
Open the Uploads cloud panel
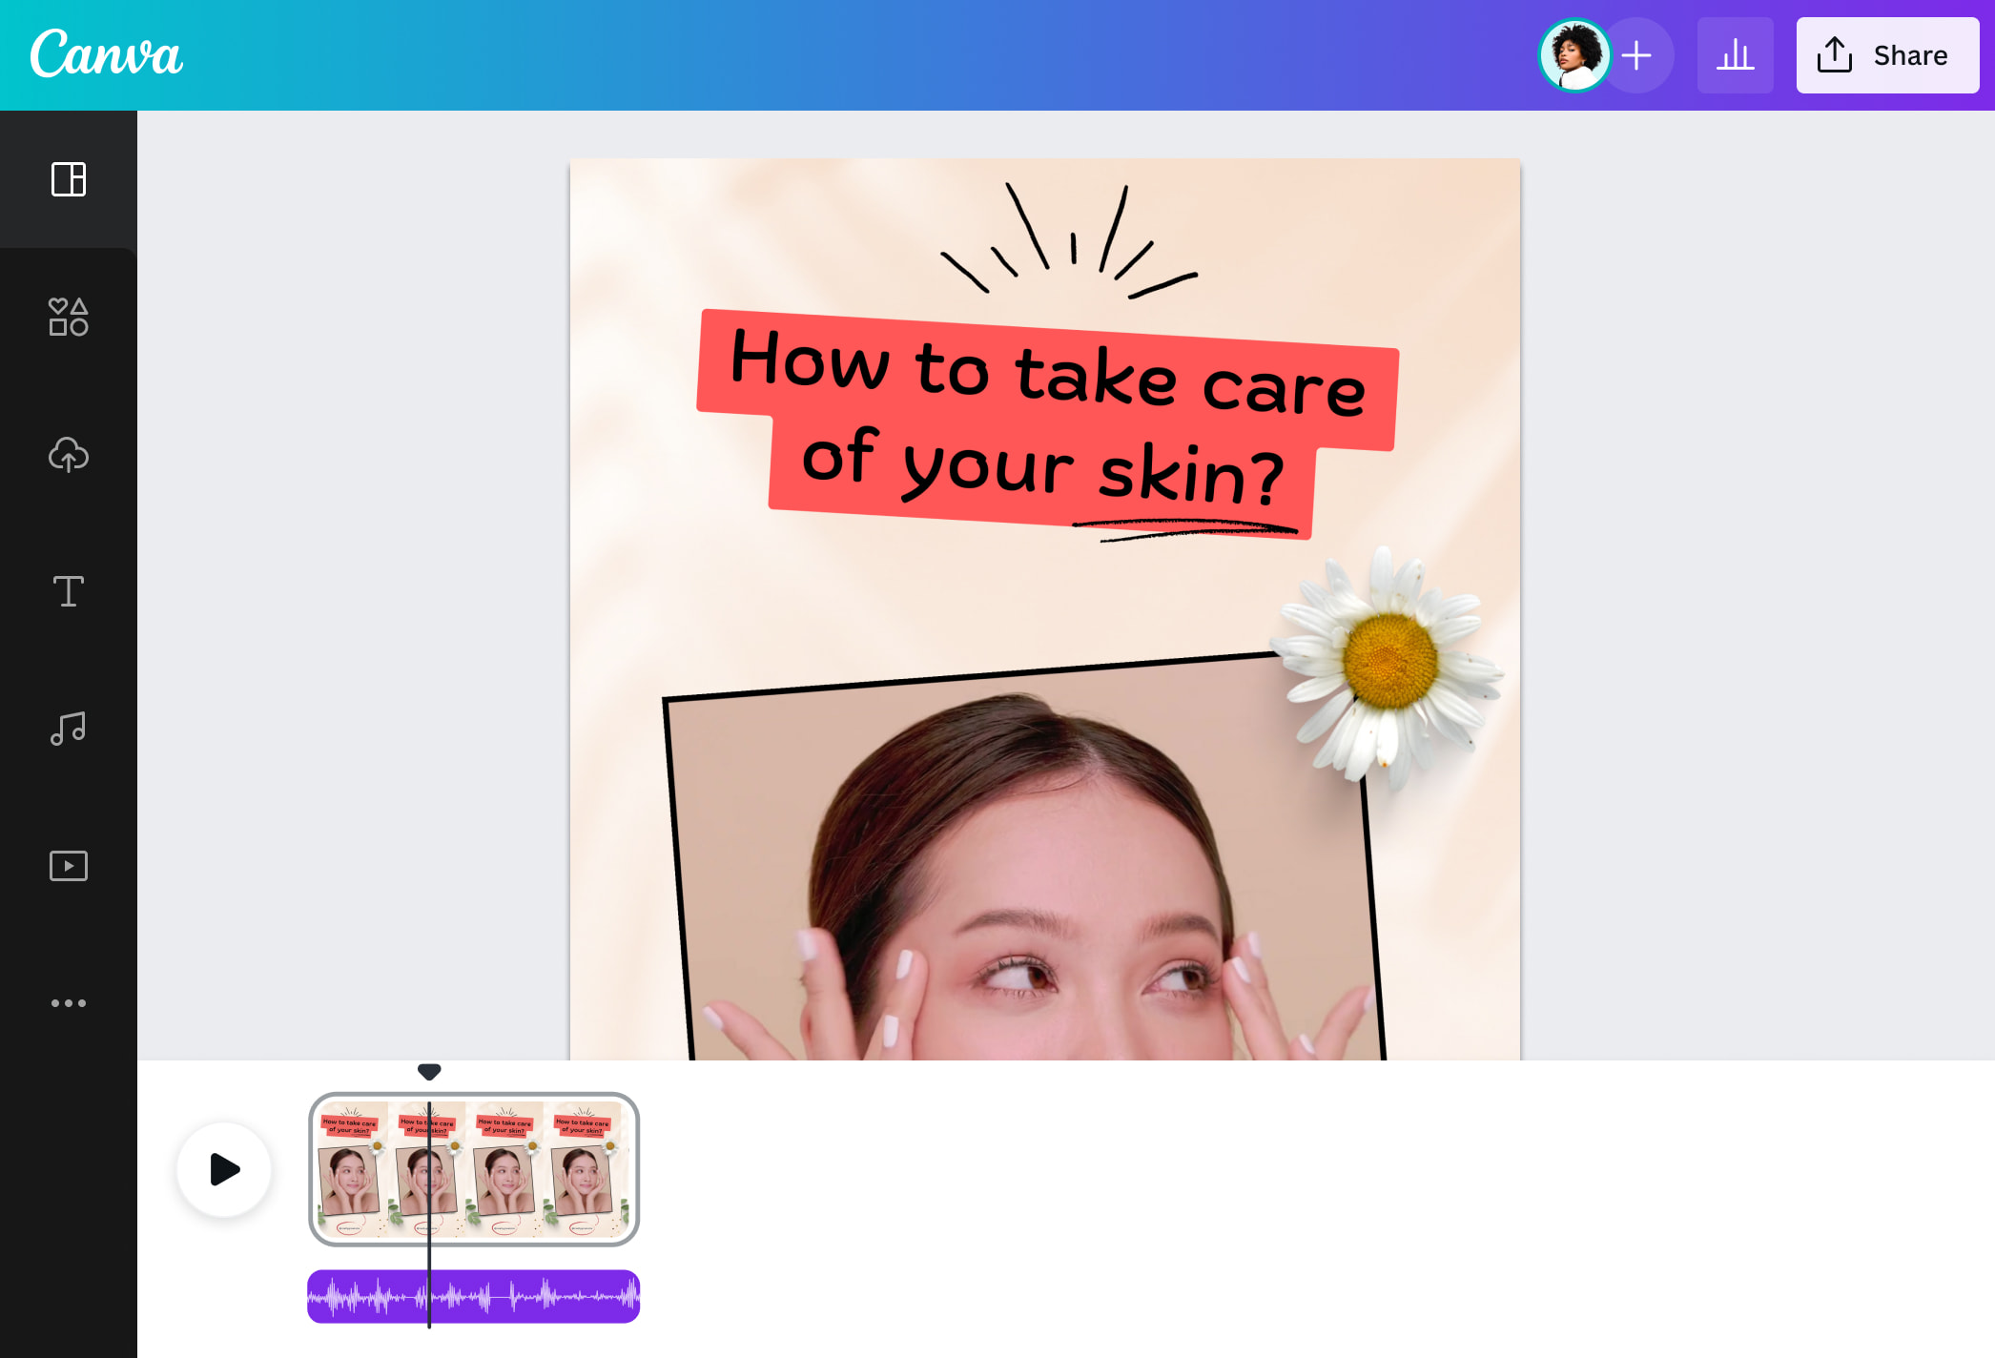coord(68,455)
